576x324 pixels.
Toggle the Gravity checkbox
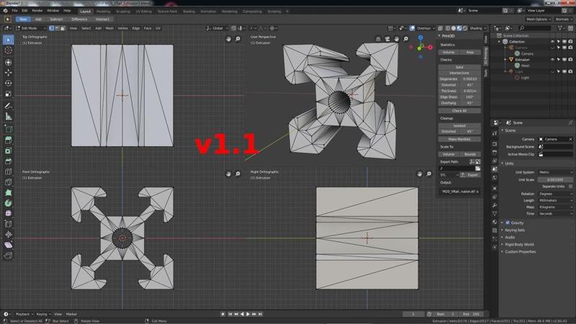[508, 222]
